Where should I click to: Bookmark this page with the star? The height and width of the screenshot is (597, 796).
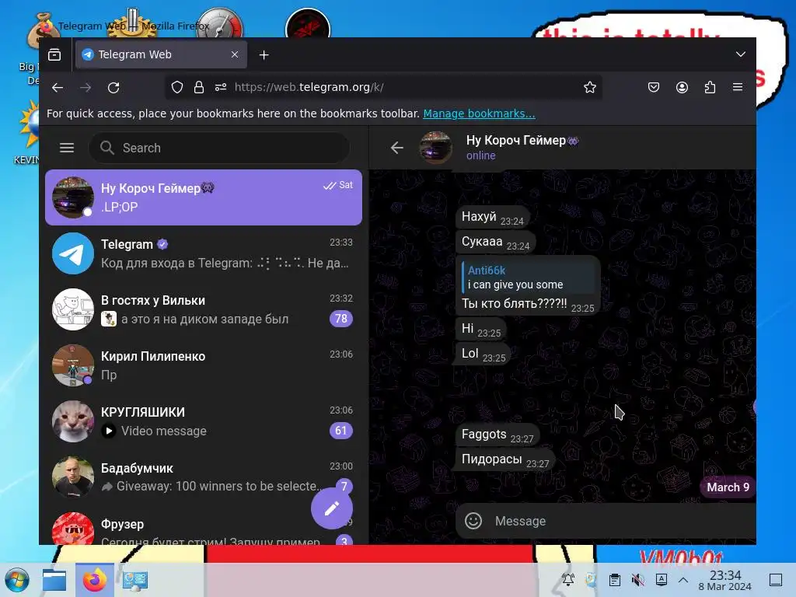click(x=590, y=87)
